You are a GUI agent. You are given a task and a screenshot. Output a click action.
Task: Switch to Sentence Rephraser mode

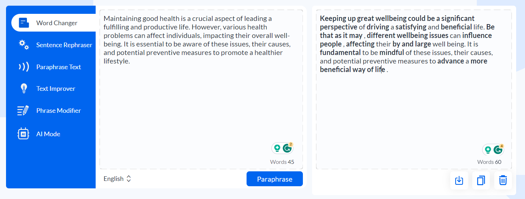[x=64, y=45]
